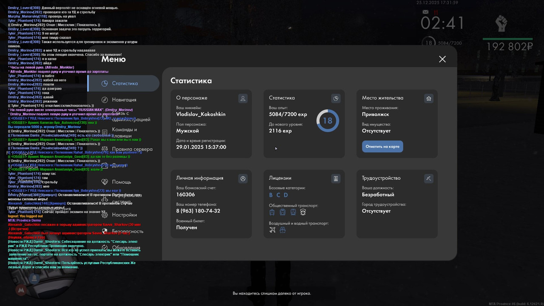Click the compass icon next to Навигация
Image resolution: width=544 pixels, height=306 pixels.
[105, 99]
